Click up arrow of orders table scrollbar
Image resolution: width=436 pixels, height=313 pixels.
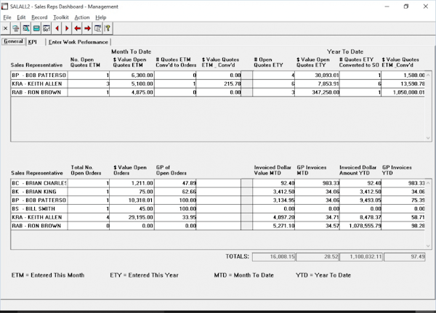pos(428,183)
